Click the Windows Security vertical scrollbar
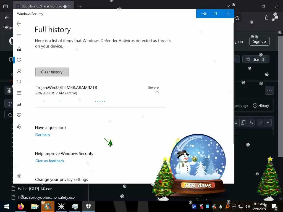The height and width of the screenshot is (212, 283). (x=234, y=83)
